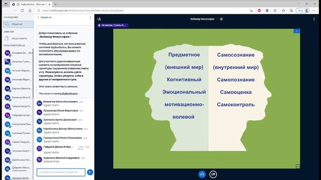Select presenter Исхакова Гузель in the user list
The height and width of the screenshot is (180, 321).
click(19, 61)
